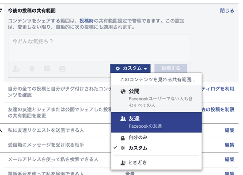
Task: Open the 投稿時 hyperlink in description
Action: 87,21
